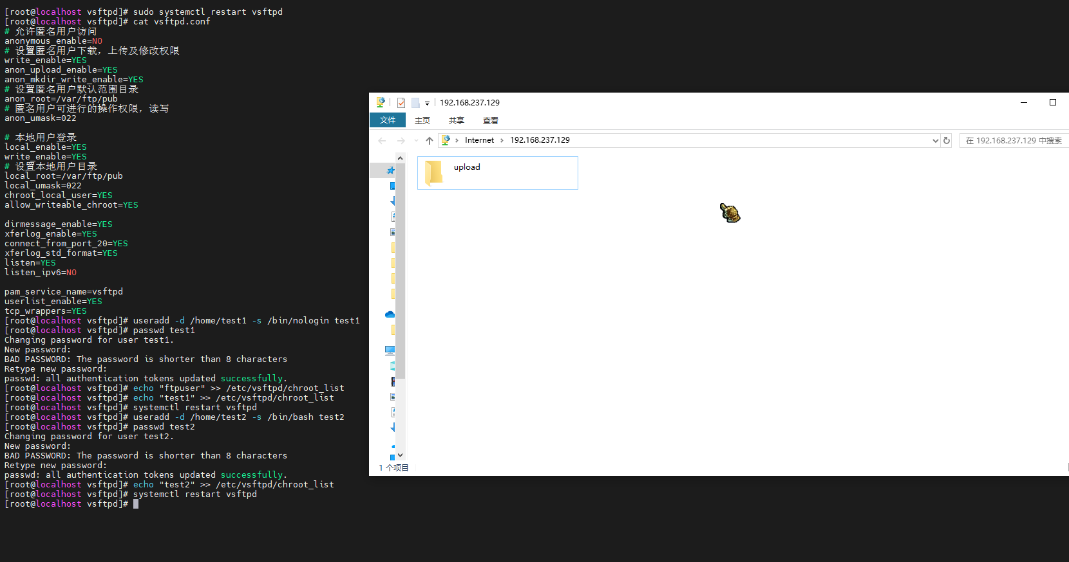Click 'local_root=/var/ftp/pub' line in terminal
Image resolution: width=1069 pixels, height=562 pixels.
[x=64, y=176]
